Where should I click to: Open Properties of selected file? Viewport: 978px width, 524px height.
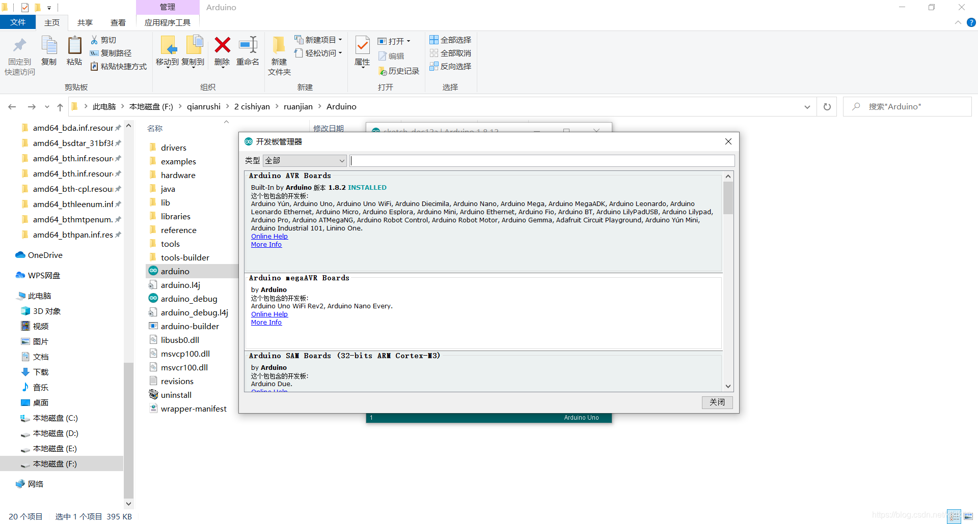[x=362, y=51]
